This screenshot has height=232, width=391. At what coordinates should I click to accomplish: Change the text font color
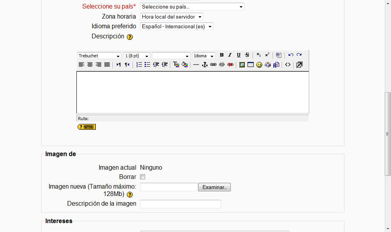click(176, 65)
